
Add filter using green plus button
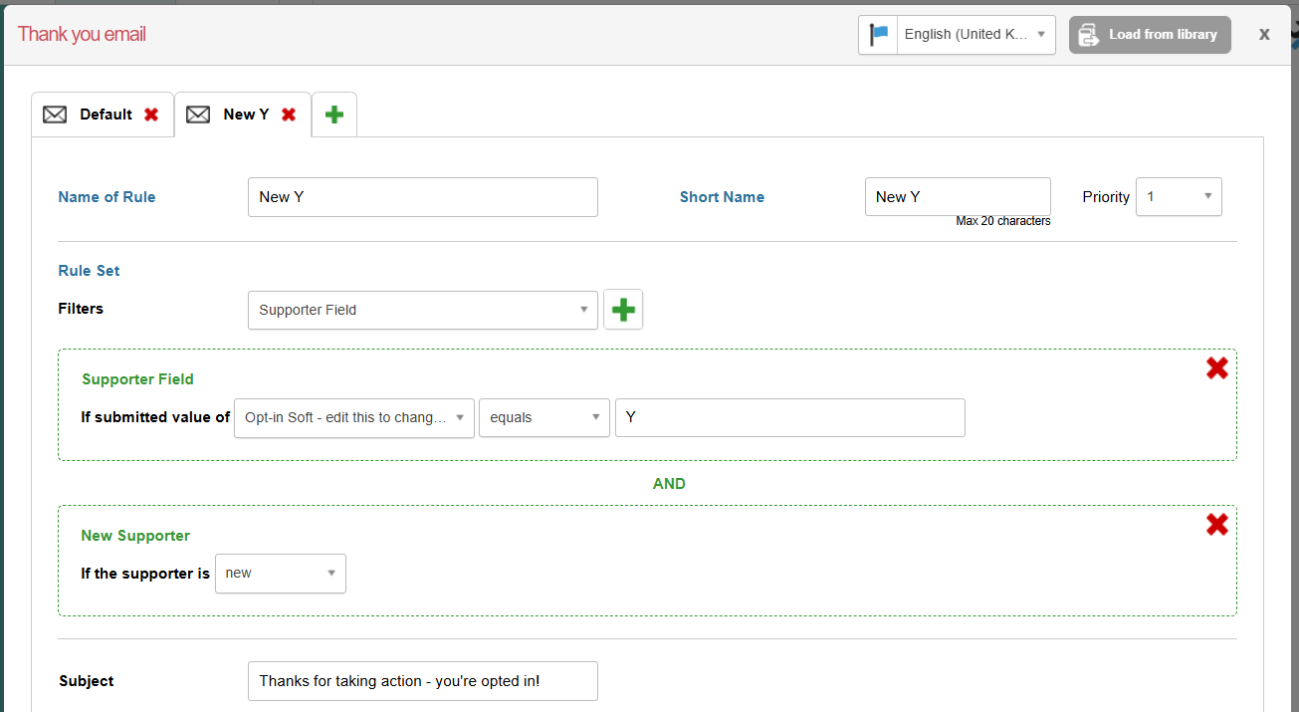click(x=623, y=310)
